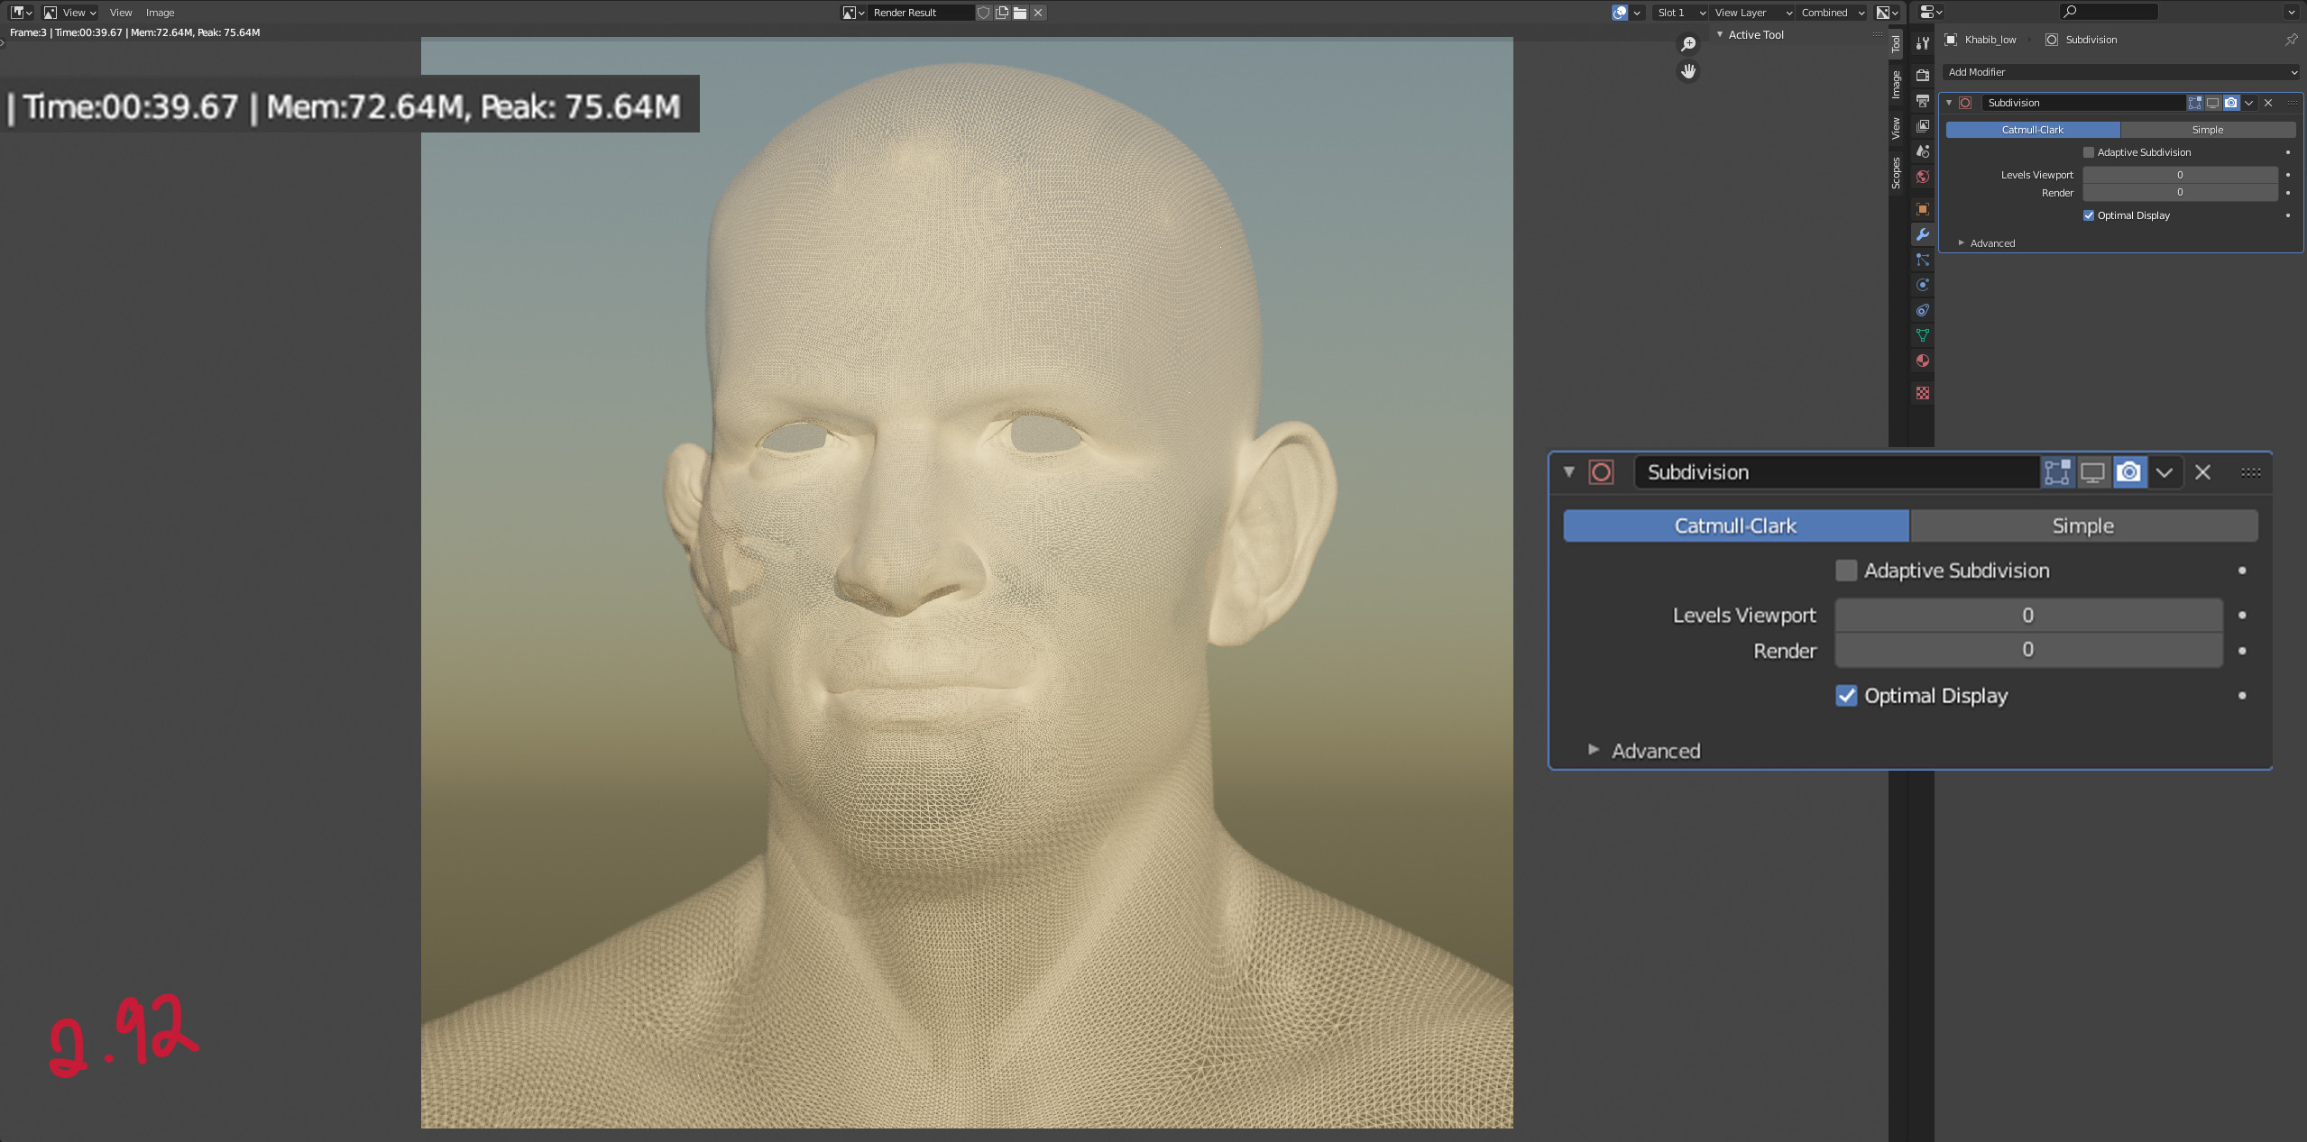Click the zoom magnifier gizmo in the image view
Screen dimensions: 2307x1142
click(x=1688, y=44)
